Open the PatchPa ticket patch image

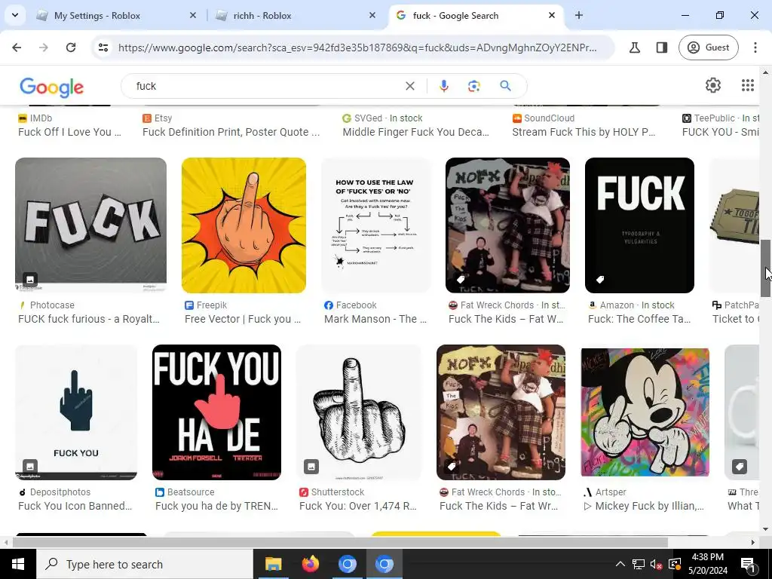[734, 225]
